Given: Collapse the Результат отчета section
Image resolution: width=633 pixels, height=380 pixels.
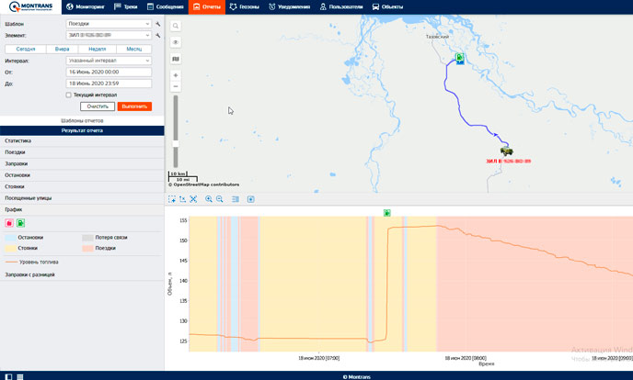Looking at the screenshot, I should [x=82, y=130].
